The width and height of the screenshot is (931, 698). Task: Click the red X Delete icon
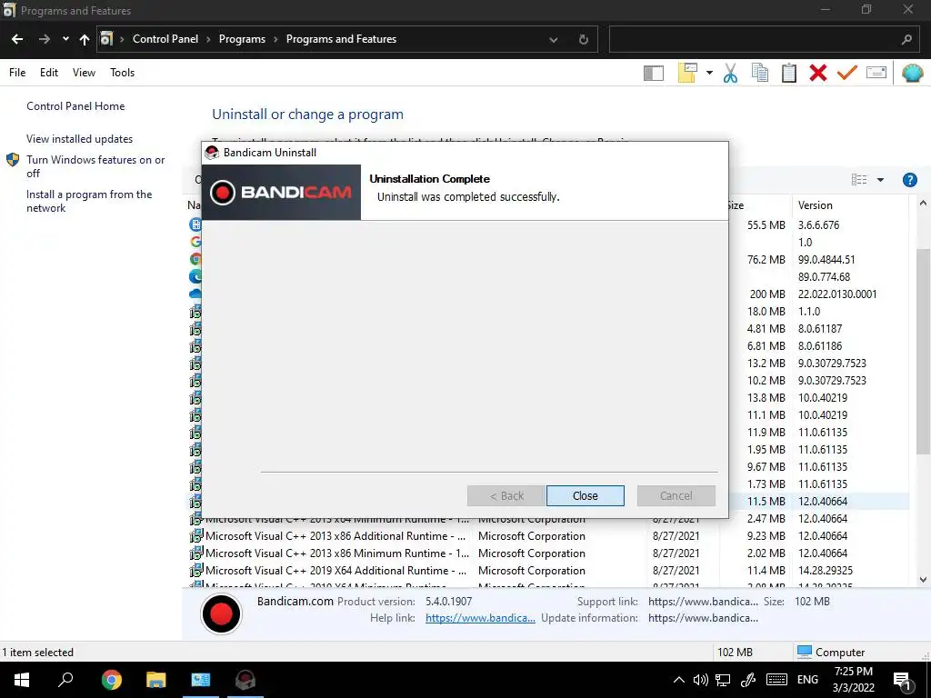pos(817,73)
